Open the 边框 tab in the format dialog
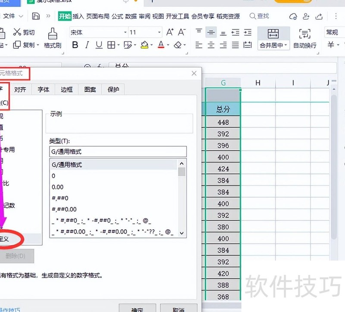Image resolution: width=345 pixels, height=312 pixels. (x=66, y=90)
